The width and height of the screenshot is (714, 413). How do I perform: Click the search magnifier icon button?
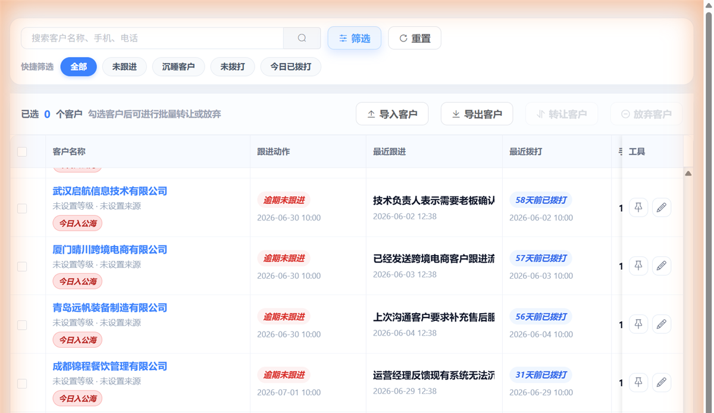pos(302,38)
